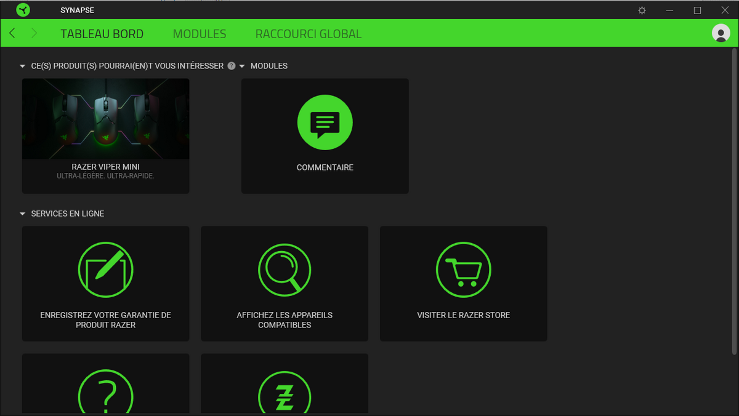The height and width of the screenshot is (416, 739).
Task: Click the magnifying glass compatible devices icon
Action: [x=285, y=270]
